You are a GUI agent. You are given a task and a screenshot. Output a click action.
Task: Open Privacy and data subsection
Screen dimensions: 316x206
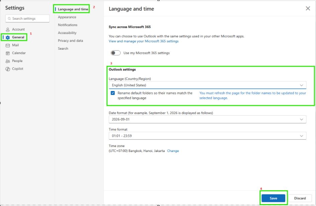point(70,41)
